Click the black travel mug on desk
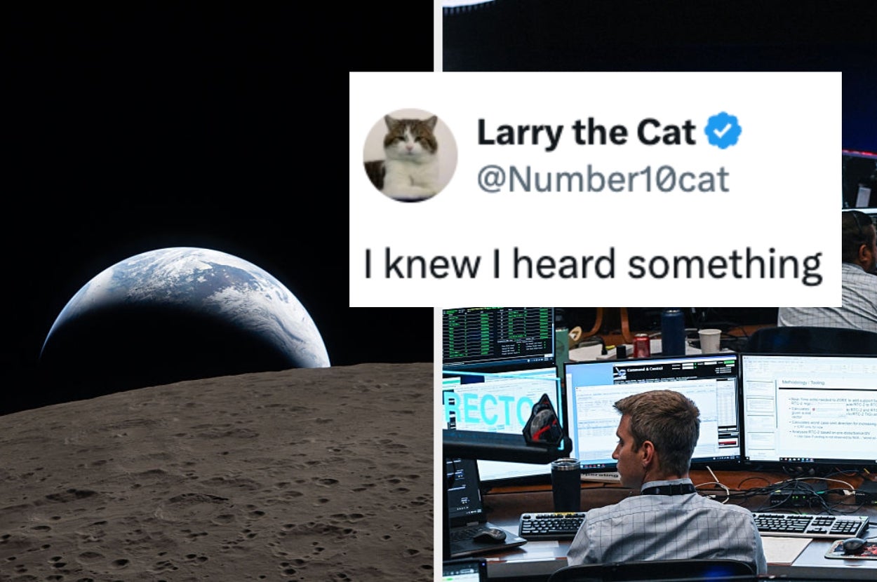This screenshot has width=877, height=582. (565, 485)
